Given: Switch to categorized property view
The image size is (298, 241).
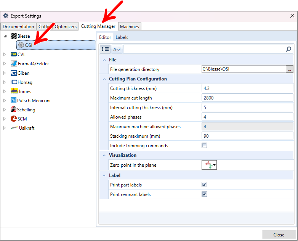Looking at the screenshot, I should 105,49.
